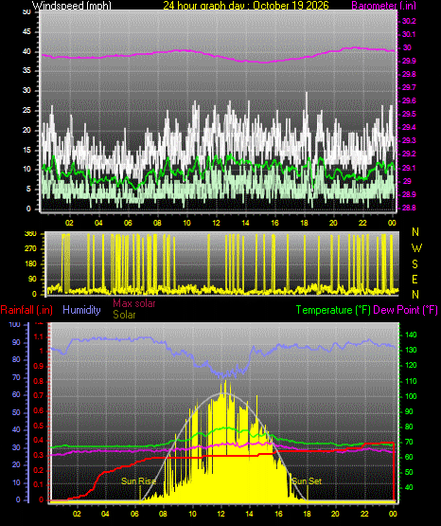Click the barometer axis value "29.7"
Viewport: 441px width, 526px height.
coord(409,87)
